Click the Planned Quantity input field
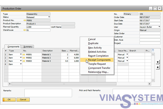This screenshot has height=109, width=163. click(38, 27)
